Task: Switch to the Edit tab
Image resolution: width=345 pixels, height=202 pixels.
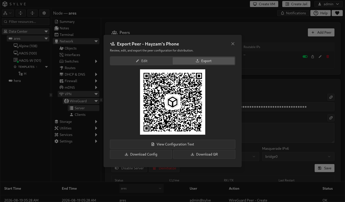Action: point(142,61)
